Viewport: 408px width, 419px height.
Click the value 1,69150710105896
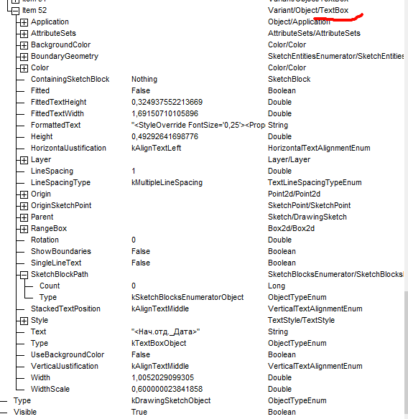pyautogui.click(x=164, y=114)
